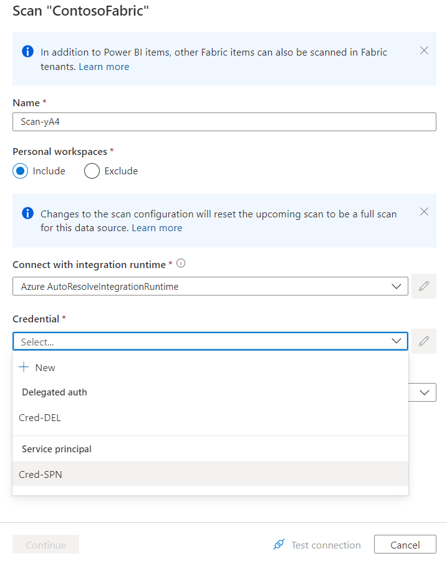Click the plus icon for New credential
The image size is (447, 561).
point(24,367)
